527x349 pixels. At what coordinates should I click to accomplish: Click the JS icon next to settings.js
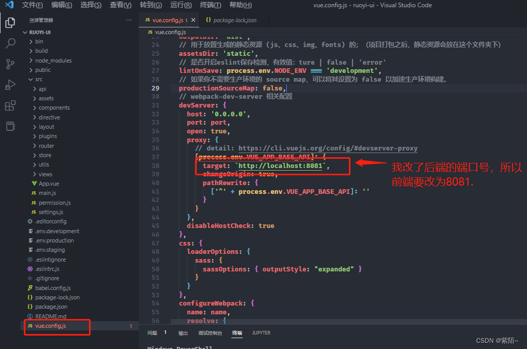point(34,212)
